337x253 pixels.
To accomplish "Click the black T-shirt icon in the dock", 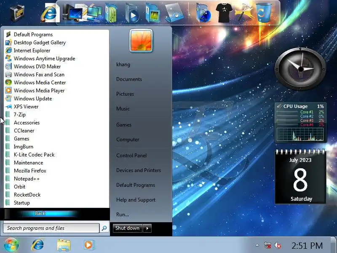I will pos(224,13).
